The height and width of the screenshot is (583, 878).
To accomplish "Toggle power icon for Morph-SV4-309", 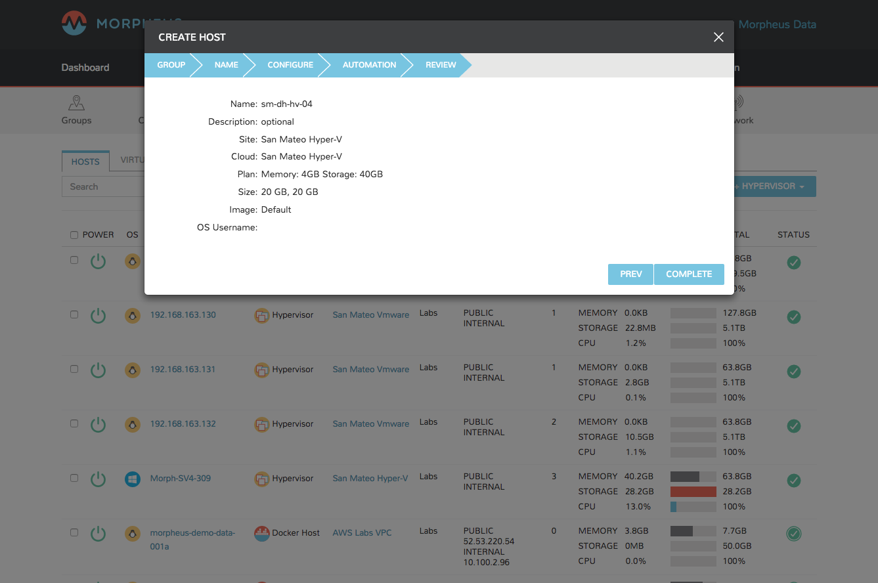I will pyautogui.click(x=98, y=480).
